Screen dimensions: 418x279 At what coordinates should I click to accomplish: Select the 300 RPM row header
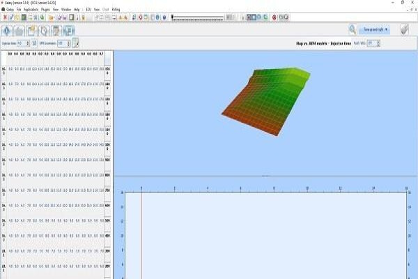pos(107,255)
